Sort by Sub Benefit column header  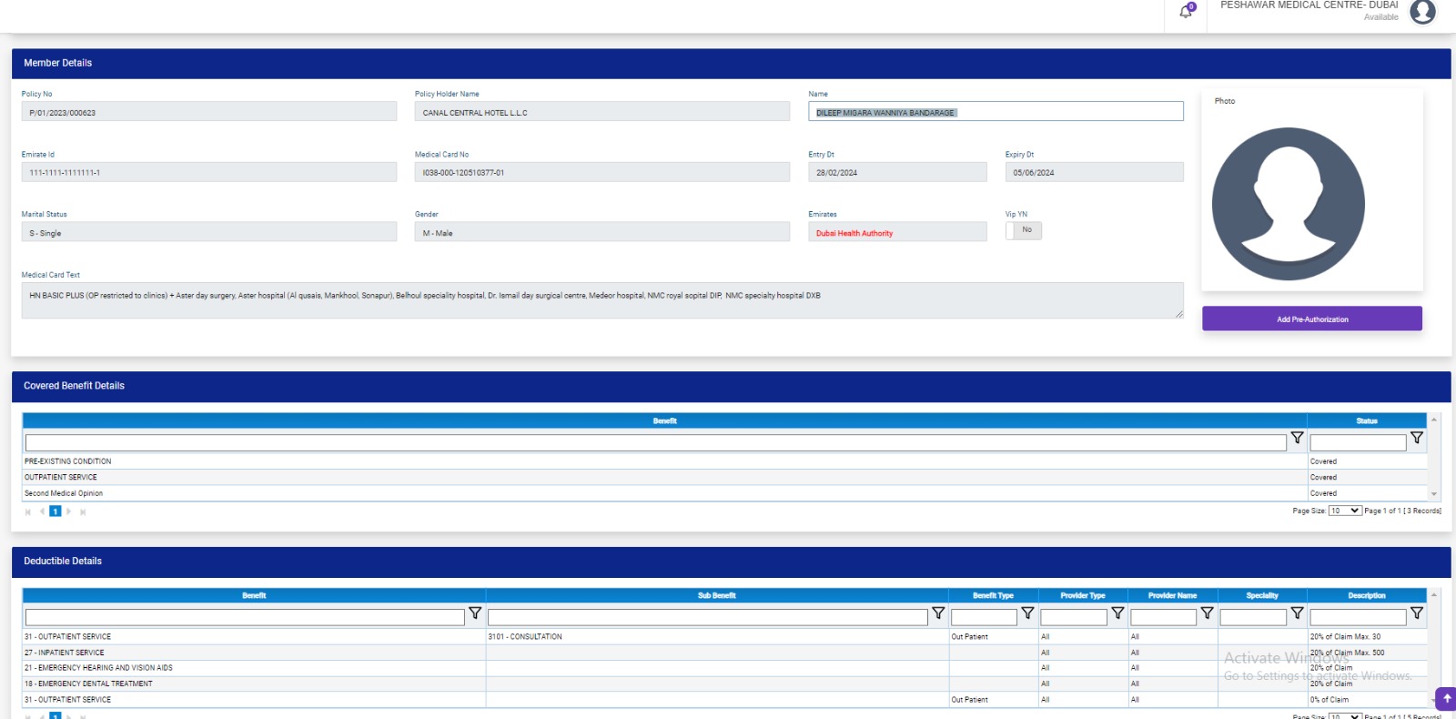(x=716, y=596)
